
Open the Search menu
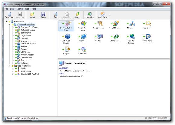[x=20, y=9]
